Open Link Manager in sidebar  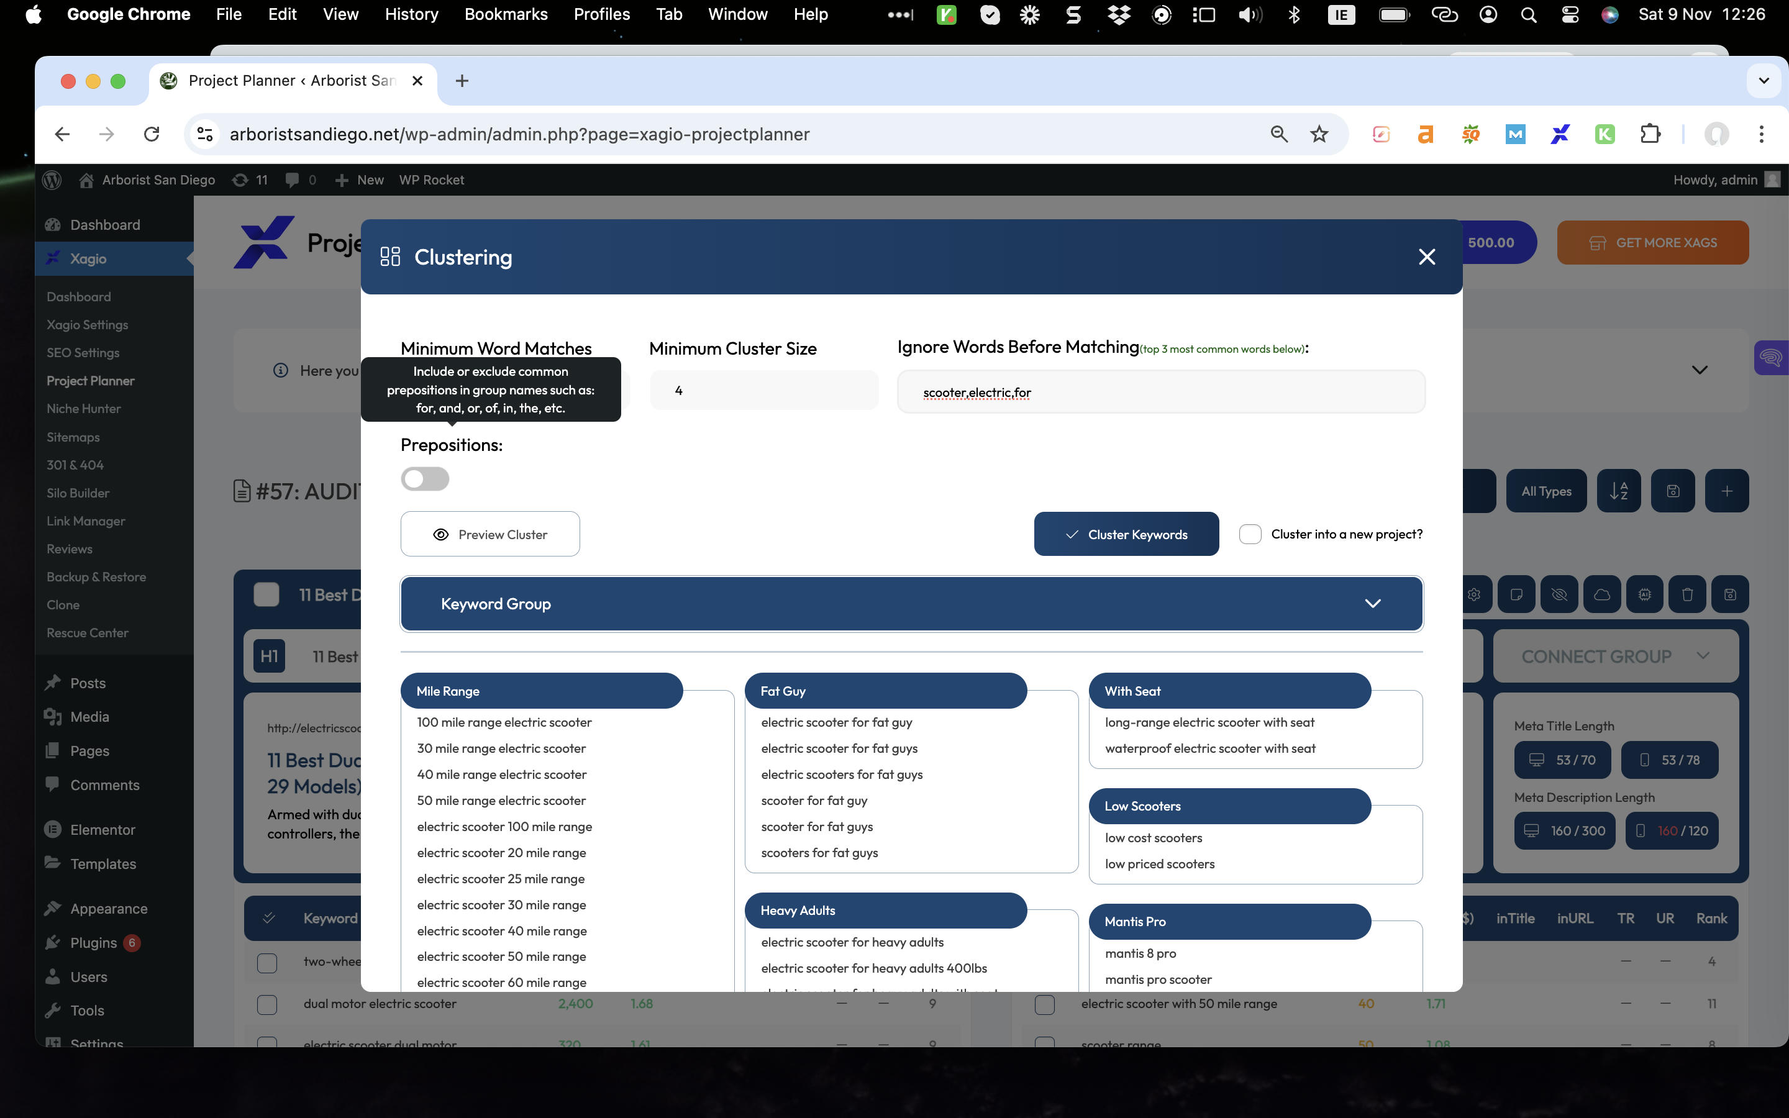pos(86,520)
